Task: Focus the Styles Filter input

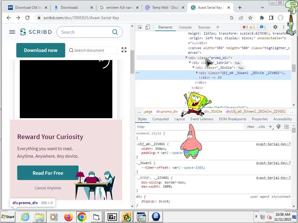Action: 190,127
